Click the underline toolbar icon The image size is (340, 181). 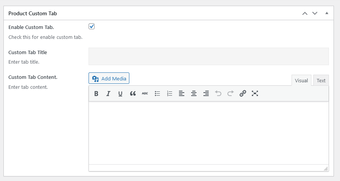point(121,93)
